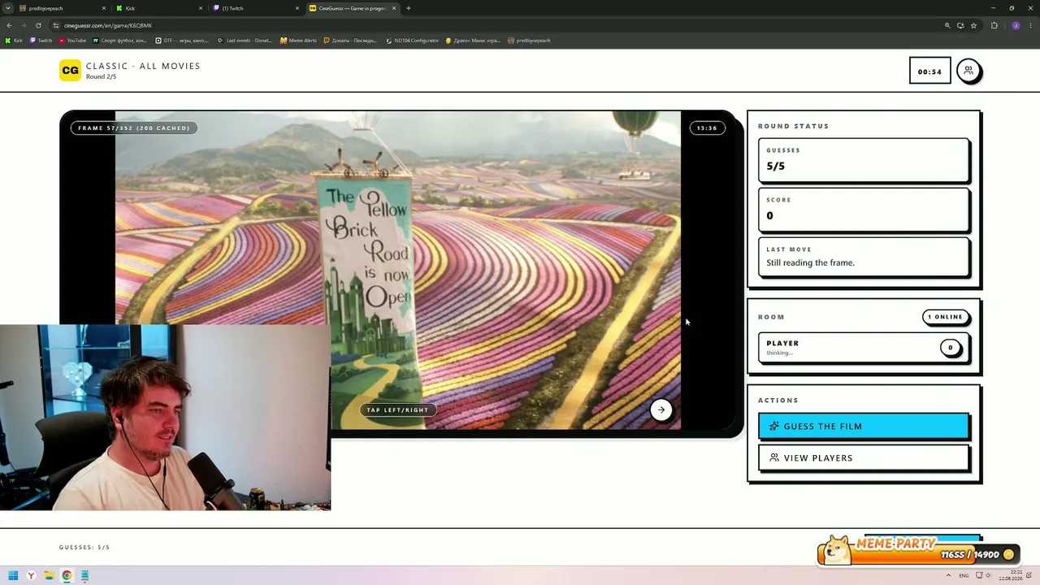The height and width of the screenshot is (585, 1040).
Task: Switch to the Kick tab
Action: click(x=158, y=8)
